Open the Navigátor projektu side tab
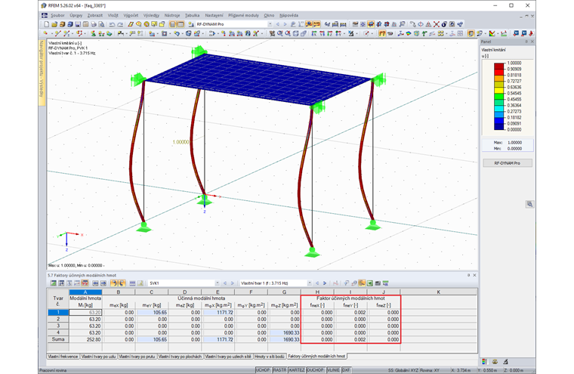Image resolution: width=574 pixels, height=374 pixels. click(x=42, y=73)
